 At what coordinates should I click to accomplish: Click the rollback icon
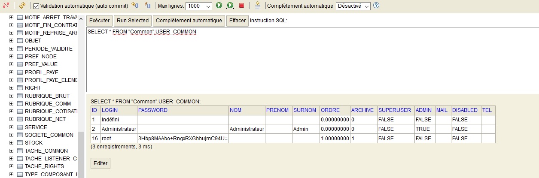coord(134,6)
